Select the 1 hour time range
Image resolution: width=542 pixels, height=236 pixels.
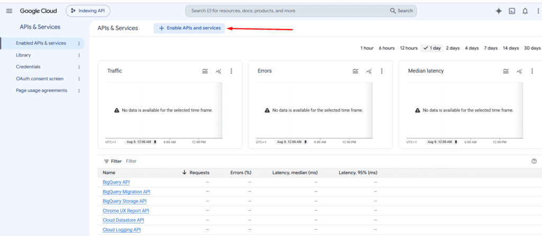367,48
